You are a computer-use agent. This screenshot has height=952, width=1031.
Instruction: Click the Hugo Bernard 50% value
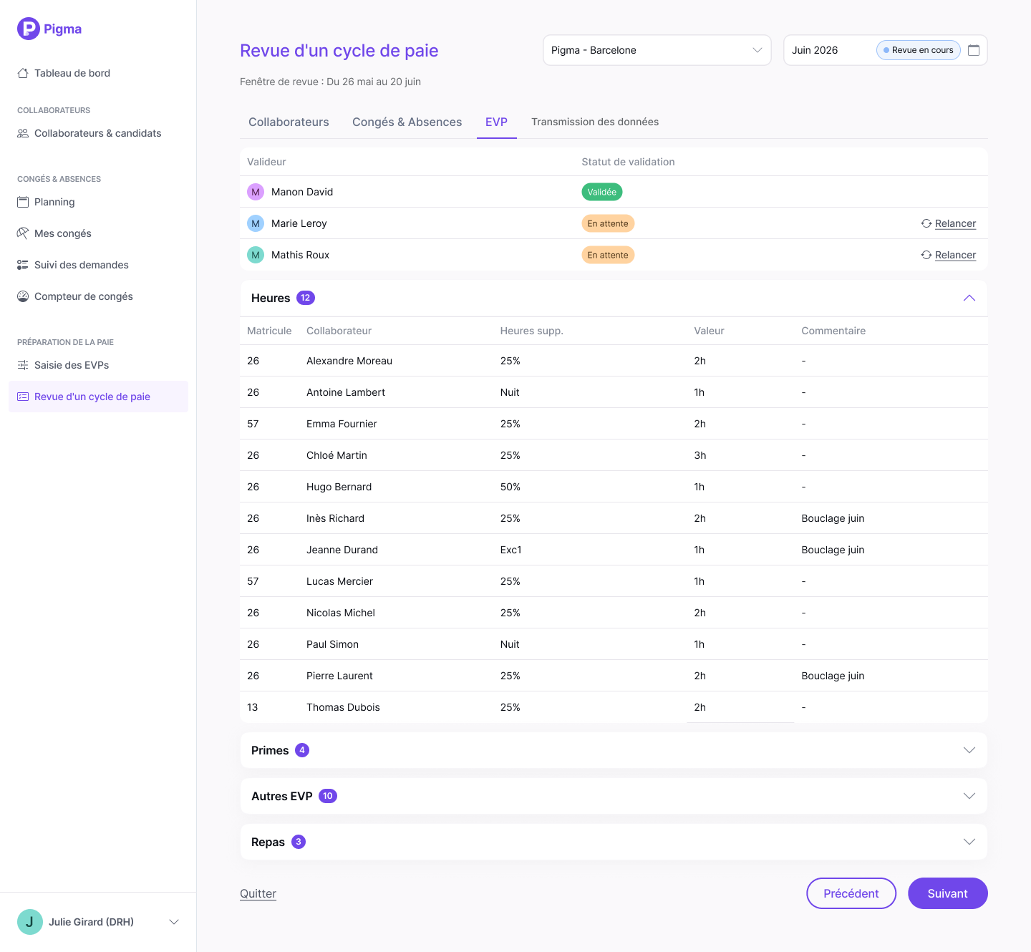(x=510, y=487)
